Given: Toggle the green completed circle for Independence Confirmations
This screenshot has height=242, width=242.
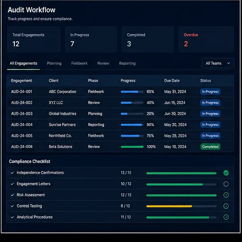Looking at the screenshot, I should click(x=226, y=173).
